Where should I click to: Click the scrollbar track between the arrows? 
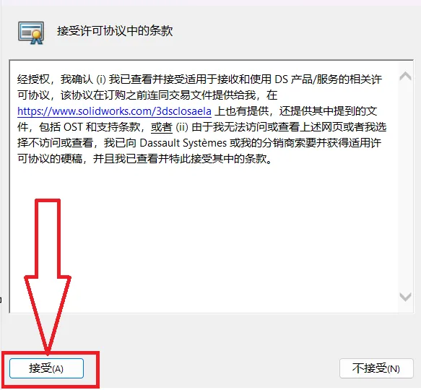click(x=405, y=186)
